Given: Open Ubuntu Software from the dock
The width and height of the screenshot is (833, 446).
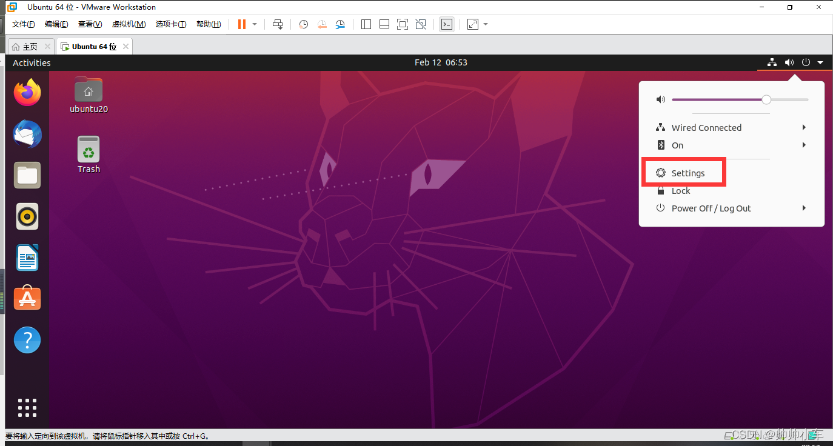Looking at the screenshot, I should click(27, 299).
